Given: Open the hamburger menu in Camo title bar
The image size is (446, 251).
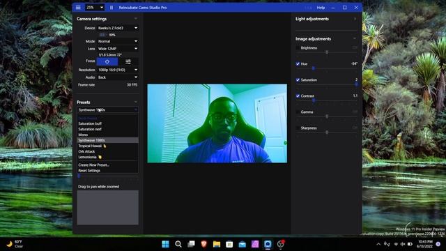Looking at the screenshot, I should pyautogui.click(x=78, y=8).
